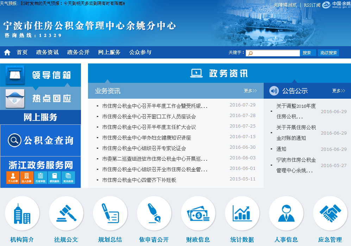The height and width of the screenshot is (246, 351).
Task: Open news 市住房公积金中心召开半年度工作会暨受托银...
Action: click(155, 106)
